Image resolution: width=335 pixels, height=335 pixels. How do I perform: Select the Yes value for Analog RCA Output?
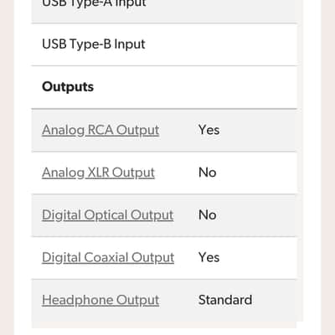[x=209, y=130]
